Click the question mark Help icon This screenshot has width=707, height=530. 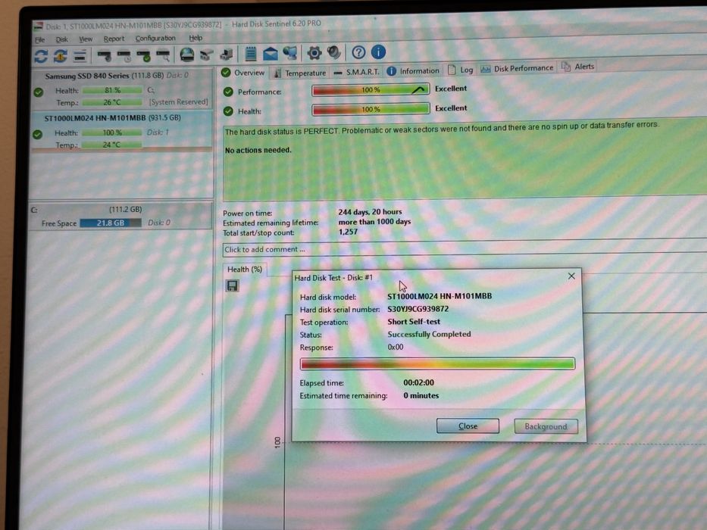tap(358, 52)
